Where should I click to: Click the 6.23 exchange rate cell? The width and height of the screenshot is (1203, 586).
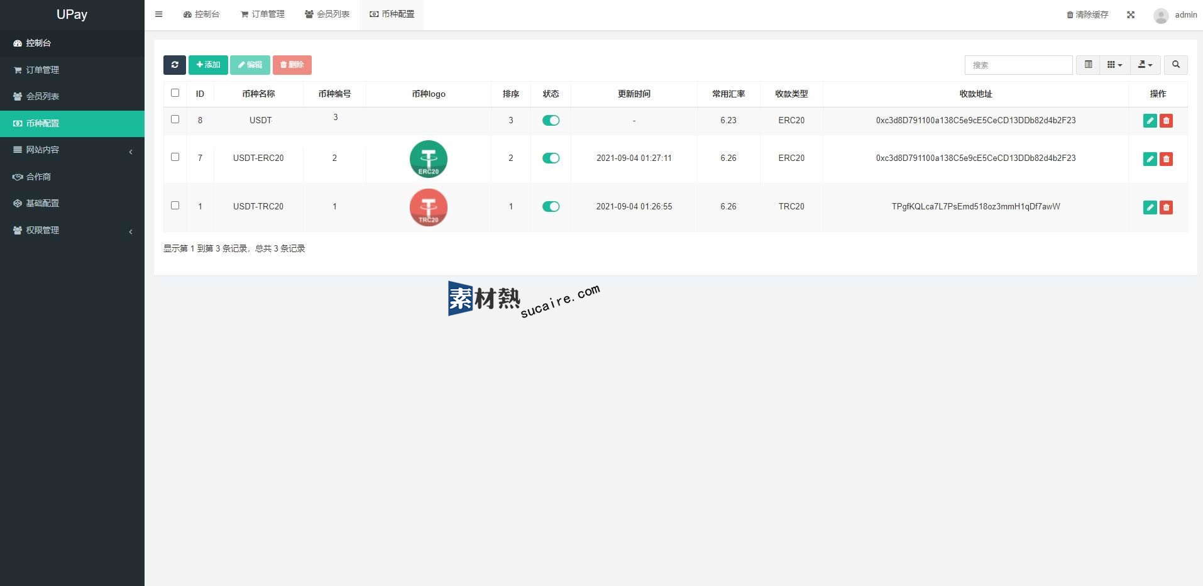coord(728,120)
